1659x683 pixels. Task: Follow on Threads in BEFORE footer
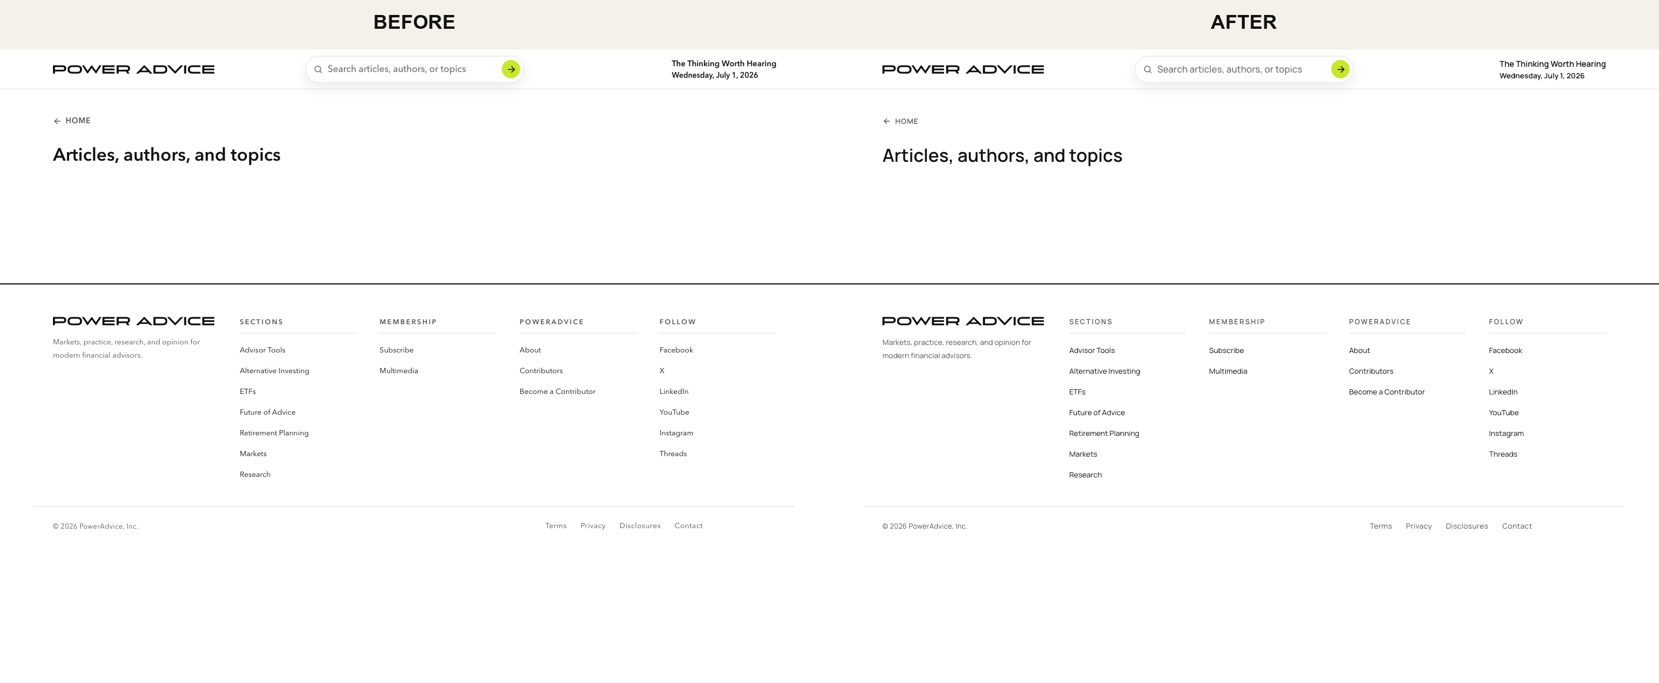coord(673,453)
